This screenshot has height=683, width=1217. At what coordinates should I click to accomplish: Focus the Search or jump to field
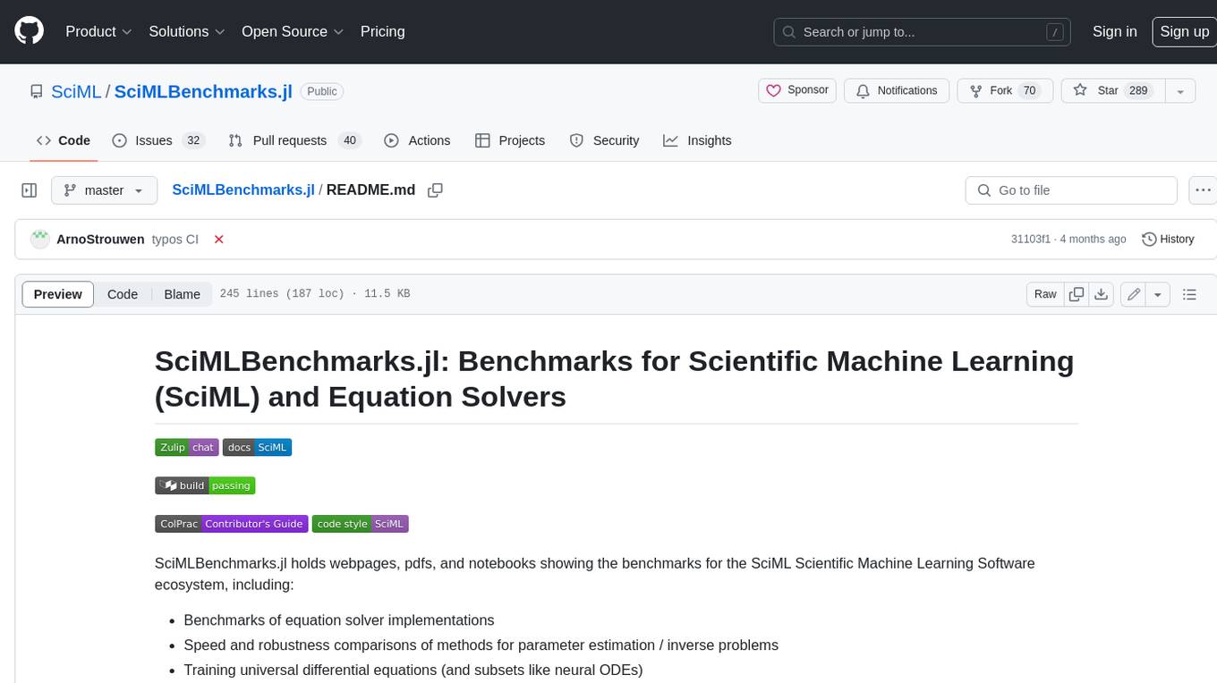pyautogui.click(x=923, y=31)
